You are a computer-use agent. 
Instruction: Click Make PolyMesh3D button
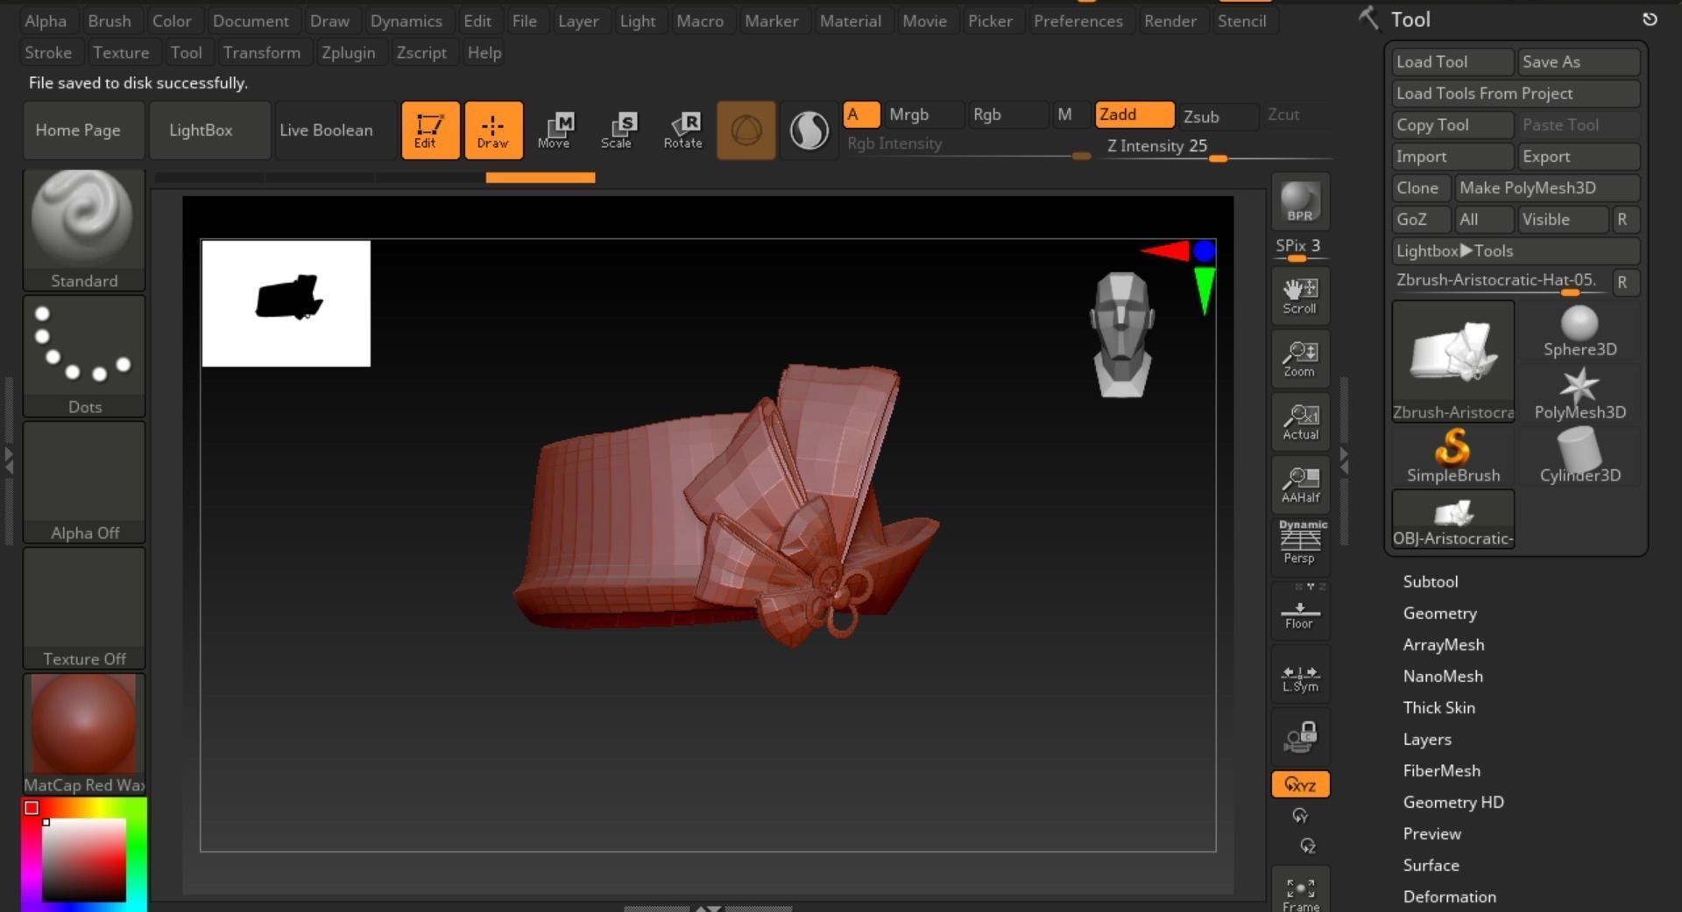(1547, 188)
